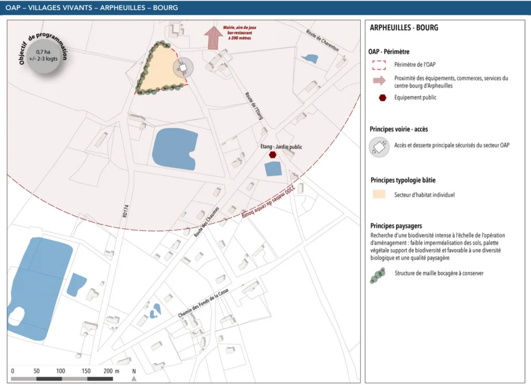Click the pink proximity arrow in legend
Screen dimensions: 531x385
(380, 81)
